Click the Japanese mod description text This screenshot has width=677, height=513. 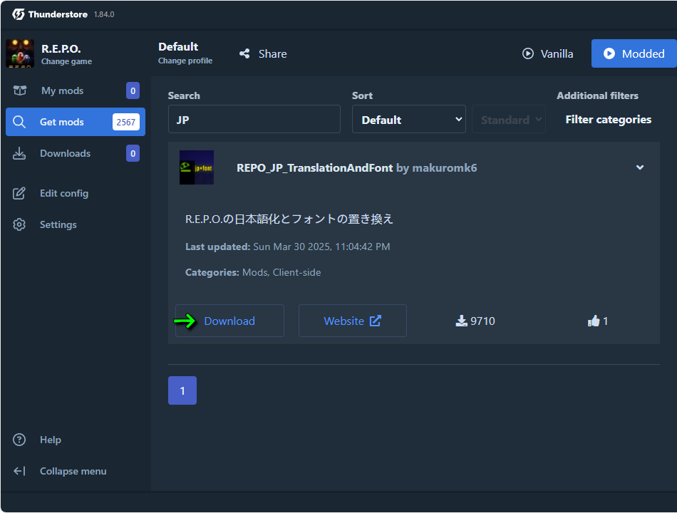pyautogui.click(x=289, y=219)
